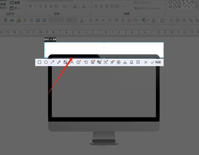Start screen recording from toolbar
The height and width of the screenshot is (155, 199).
click(118, 62)
